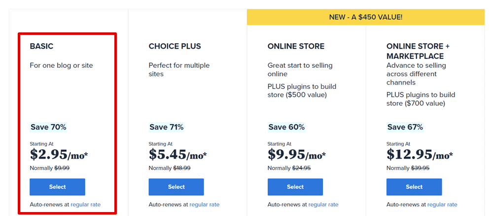Screen dimensions: 493x216
Task: Click the $2.95/mo price text
Action: tap(59, 155)
